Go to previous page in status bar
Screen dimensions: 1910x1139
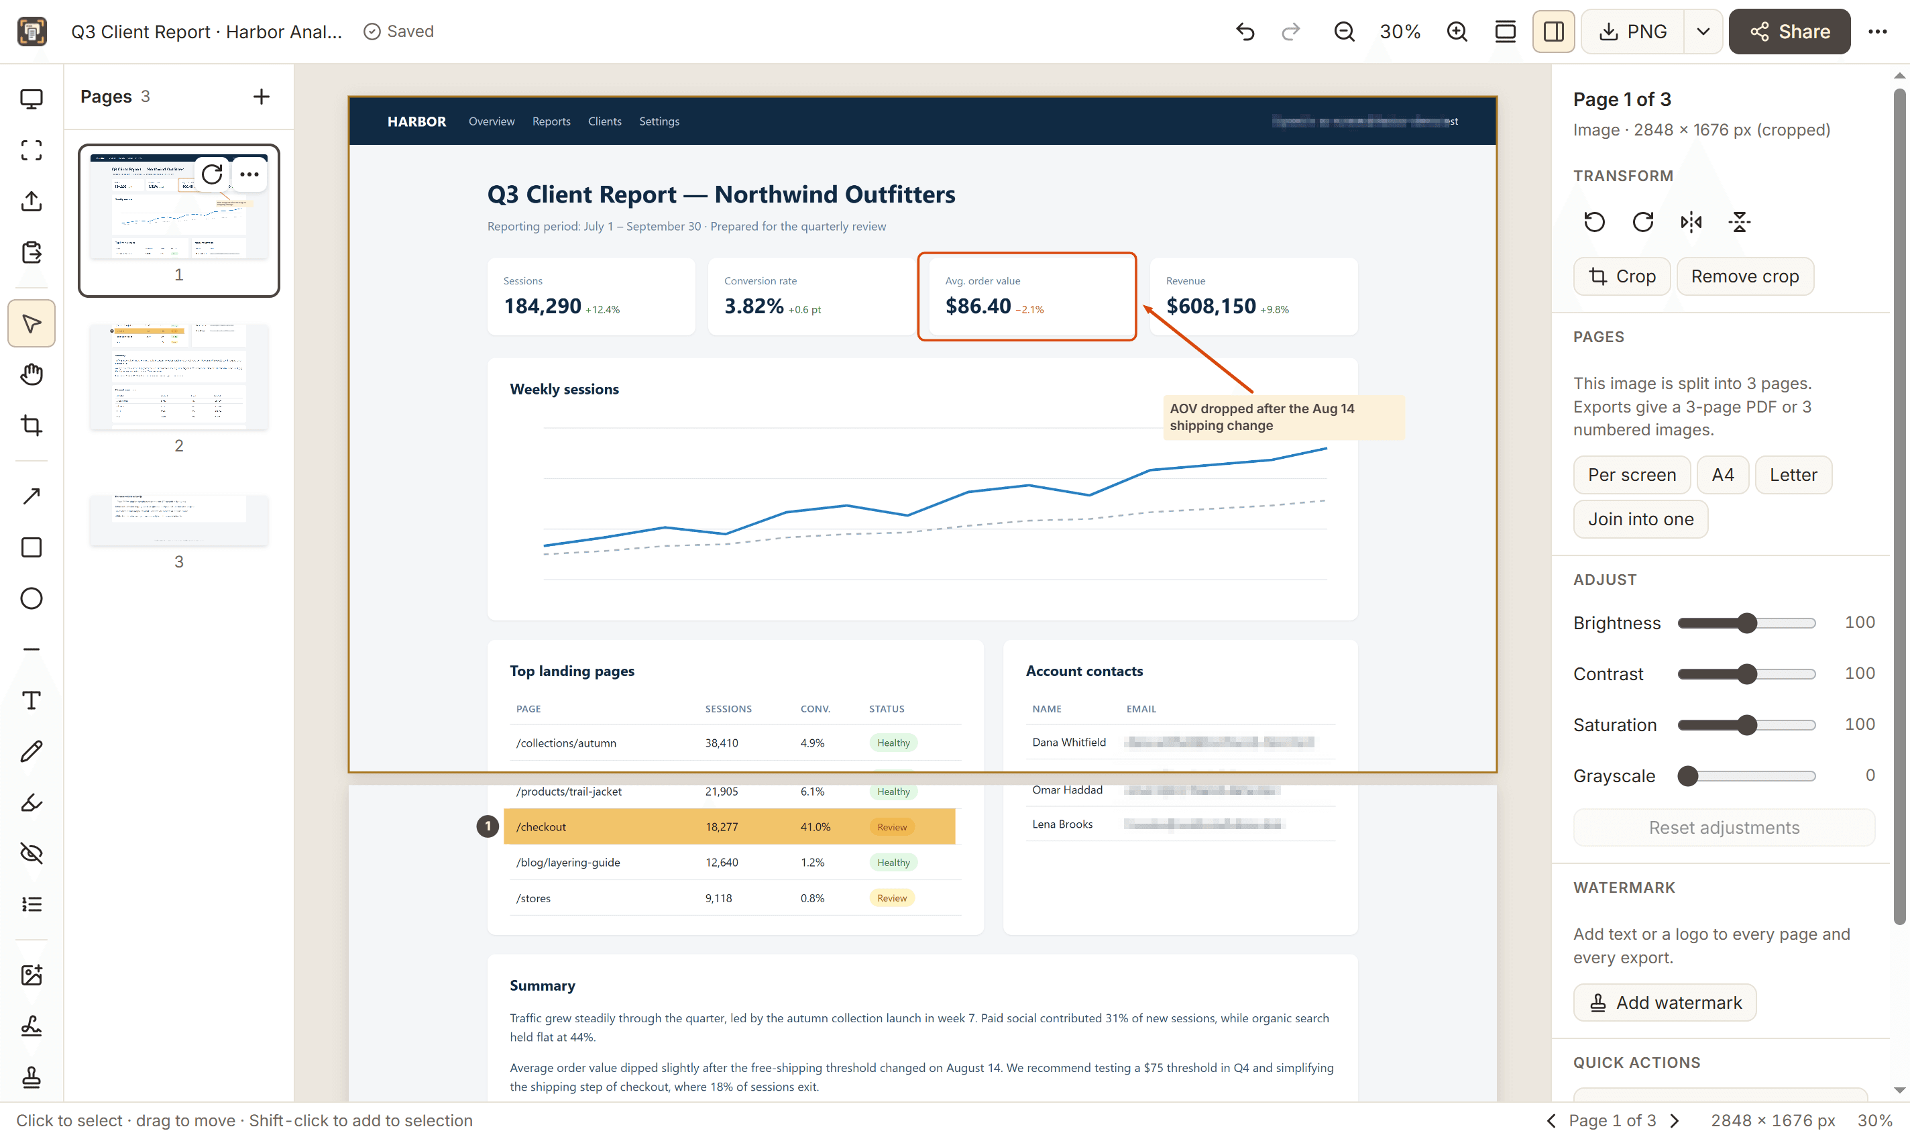point(1551,1121)
